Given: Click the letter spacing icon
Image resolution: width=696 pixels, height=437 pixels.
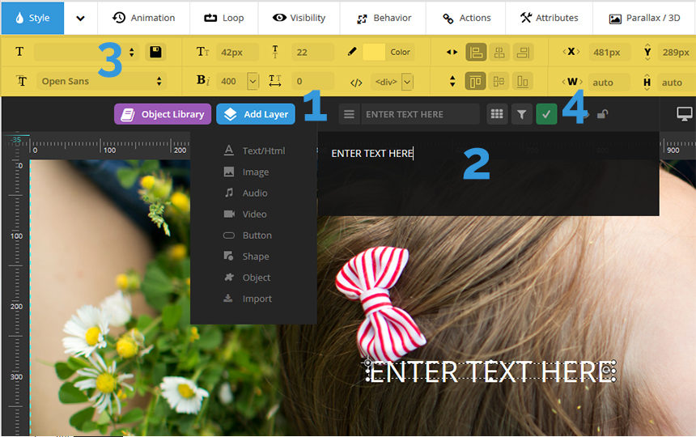Looking at the screenshot, I should (x=275, y=81).
